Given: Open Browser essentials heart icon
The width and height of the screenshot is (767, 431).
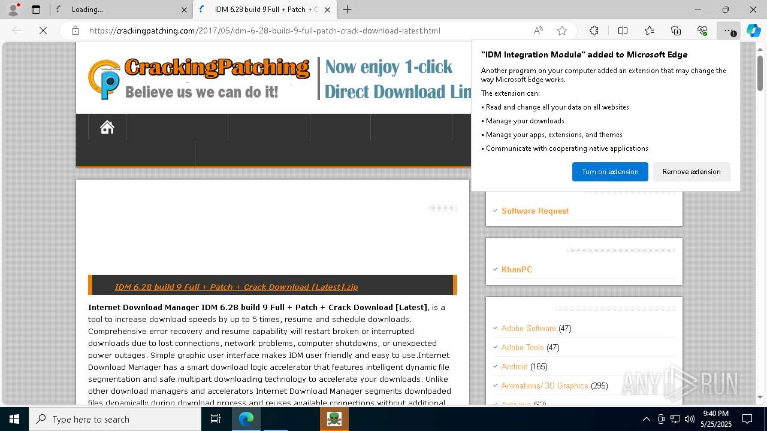Looking at the screenshot, I should pos(702,31).
